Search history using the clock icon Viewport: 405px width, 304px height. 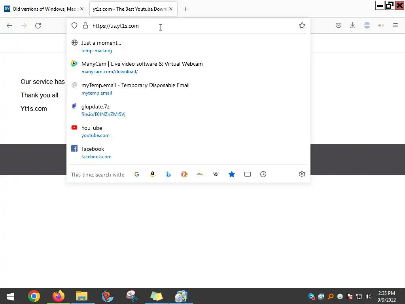pyautogui.click(x=263, y=174)
